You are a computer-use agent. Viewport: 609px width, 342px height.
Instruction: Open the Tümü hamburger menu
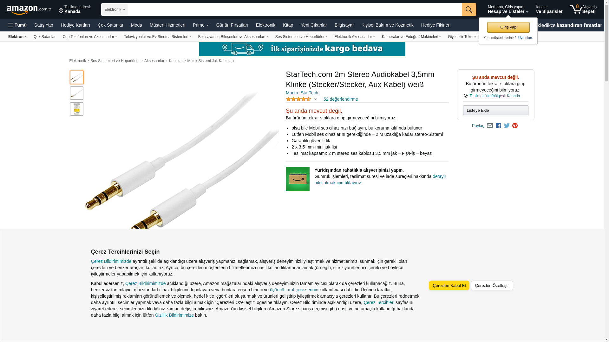[x=17, y=25]
